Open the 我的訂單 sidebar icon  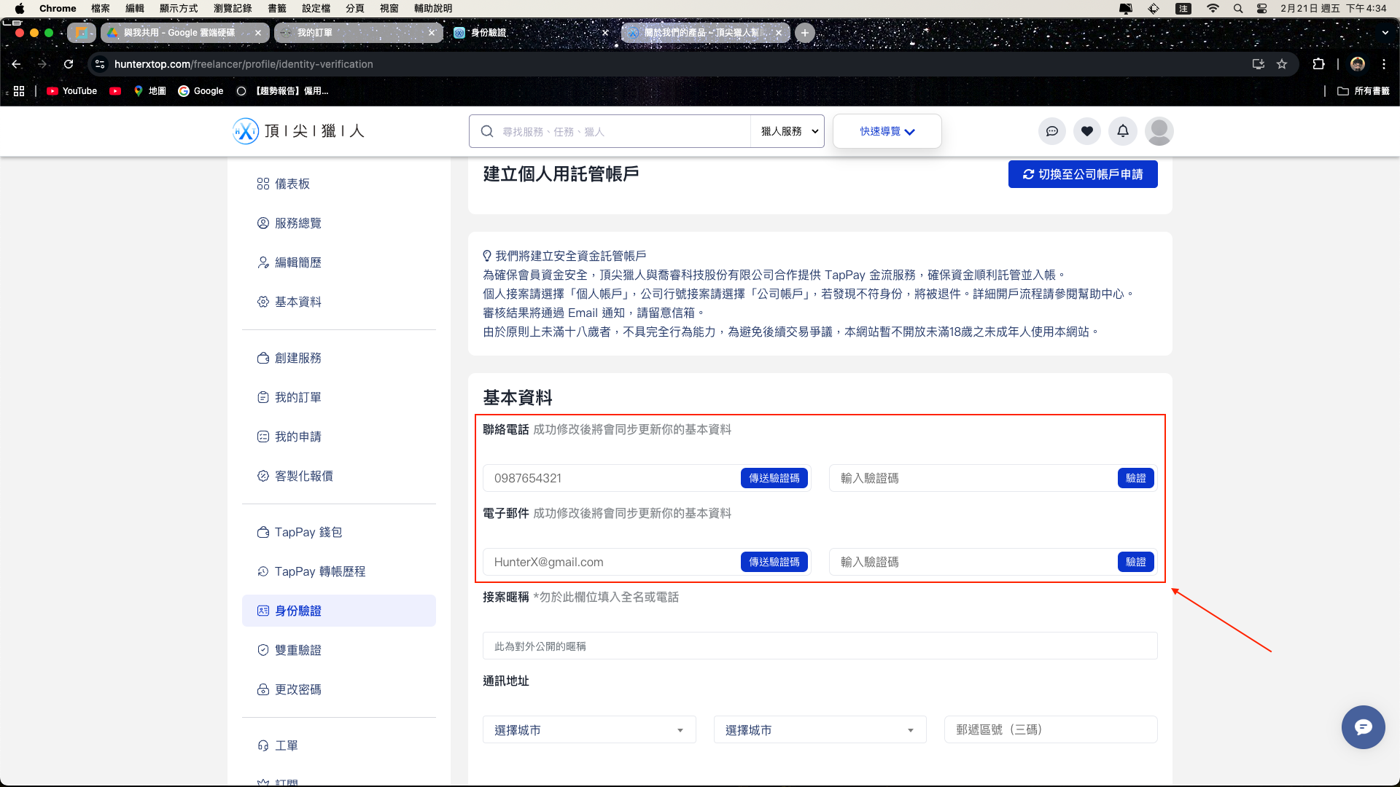tap(263, 397)
